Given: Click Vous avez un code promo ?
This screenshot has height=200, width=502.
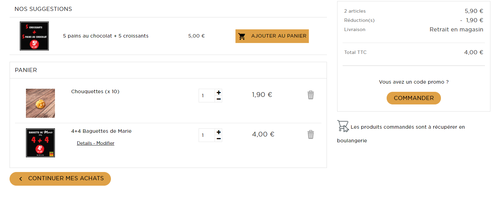Looking at the screenshot, I should pos(414,82).
